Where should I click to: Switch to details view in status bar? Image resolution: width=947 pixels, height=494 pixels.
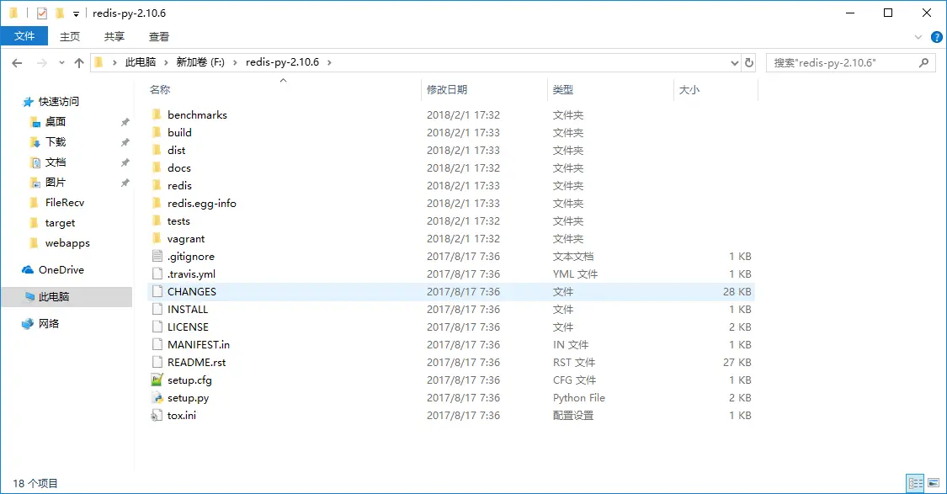tap(916, 483)
